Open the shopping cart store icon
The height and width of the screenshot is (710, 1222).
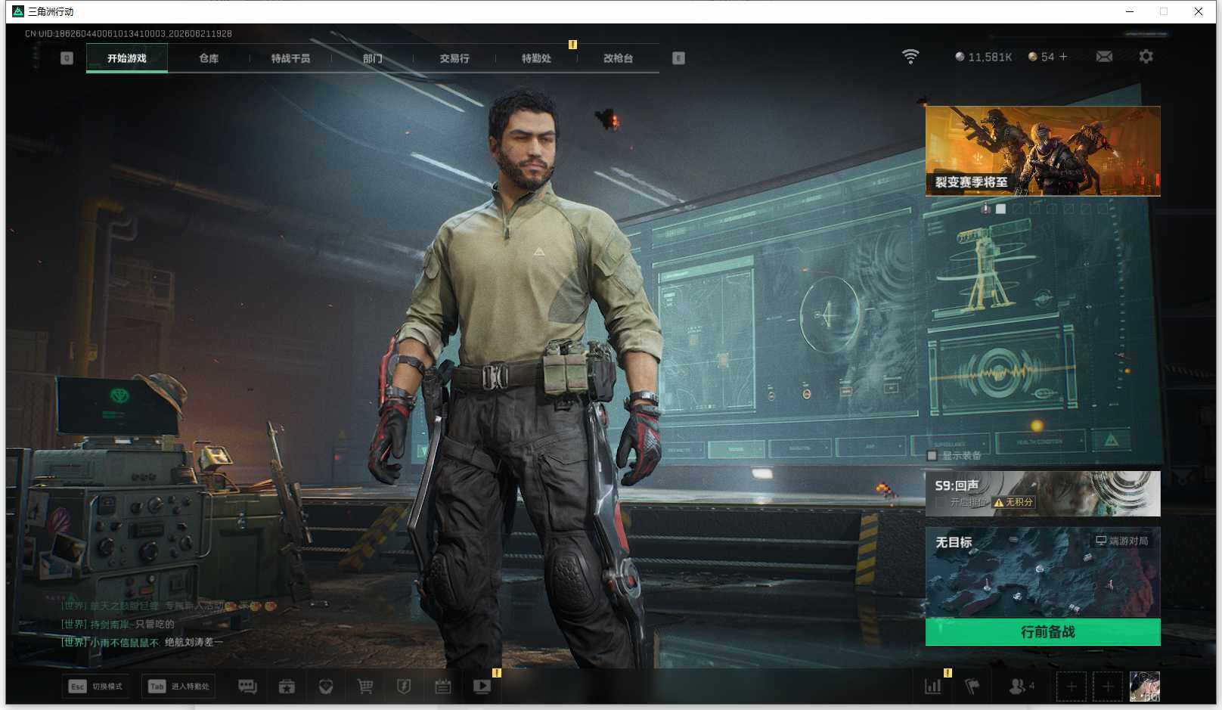[x=365, y=687]
